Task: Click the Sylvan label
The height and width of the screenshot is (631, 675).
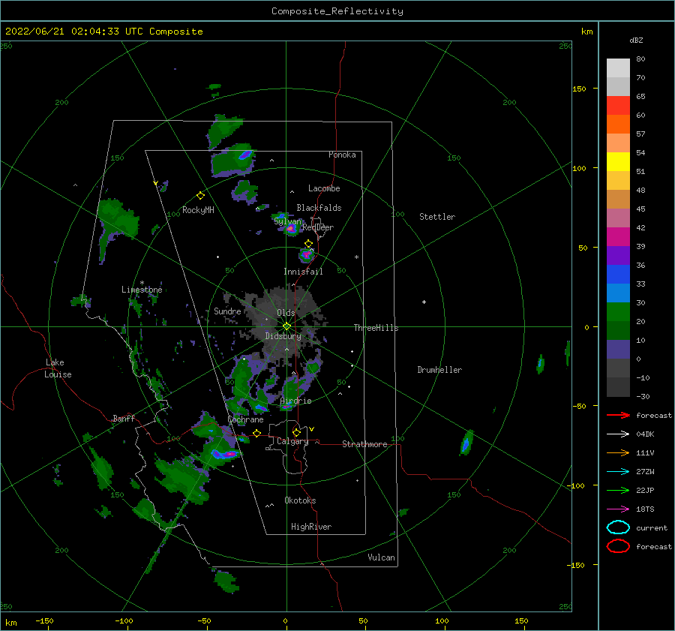Action: (x=288, y=221)
